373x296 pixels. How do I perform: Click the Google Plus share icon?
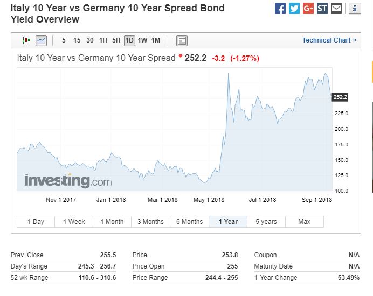[x=308, y=9]
